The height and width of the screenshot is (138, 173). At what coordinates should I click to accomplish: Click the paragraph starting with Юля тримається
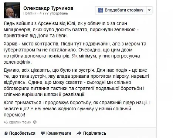tap(77, 109)
